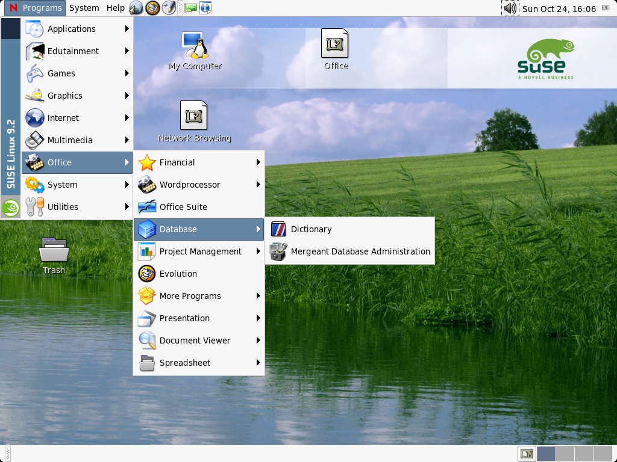Expand the Utilities submenu arrow
Image resolution: width=617 pixels, height=462 pixels.
127,207
